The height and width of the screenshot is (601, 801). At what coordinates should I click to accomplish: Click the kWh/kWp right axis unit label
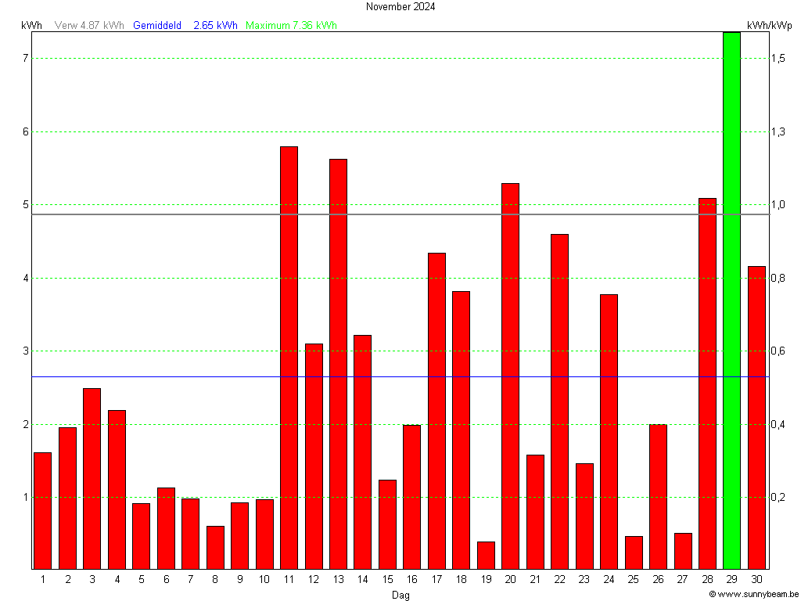(x=770, y=25)
